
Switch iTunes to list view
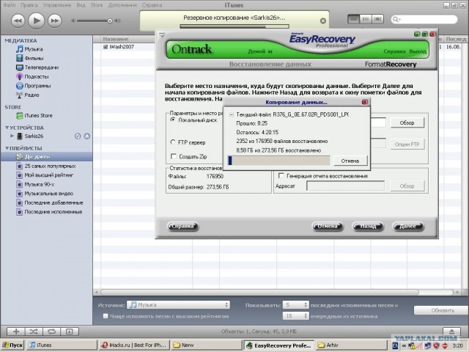pyautogui.click(x=353, y=19)
